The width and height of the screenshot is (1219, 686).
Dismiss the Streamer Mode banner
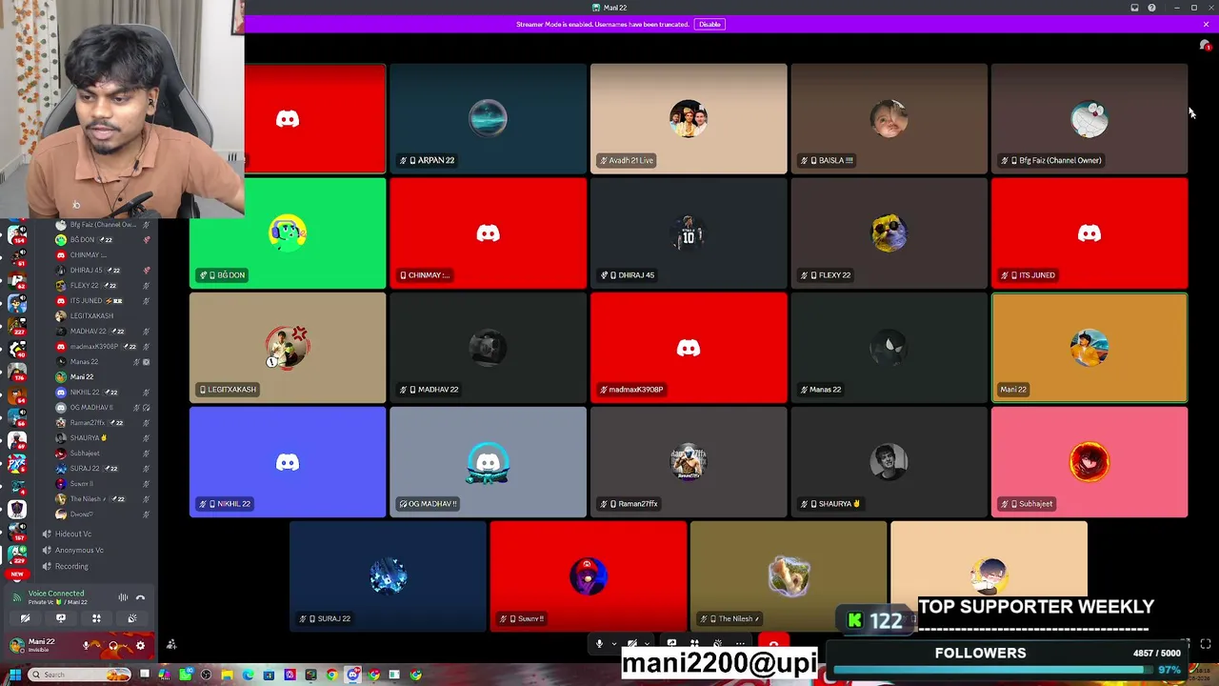coord(1206,24)
